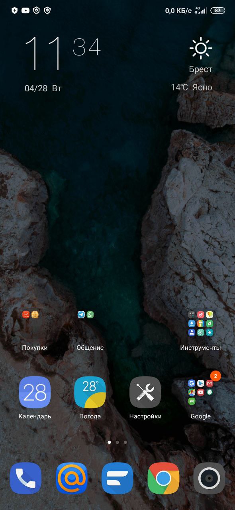Screen dimensions: 235x510
Task: Launch the Camera app
Action: pyautogui.click(x=209, y=478)
